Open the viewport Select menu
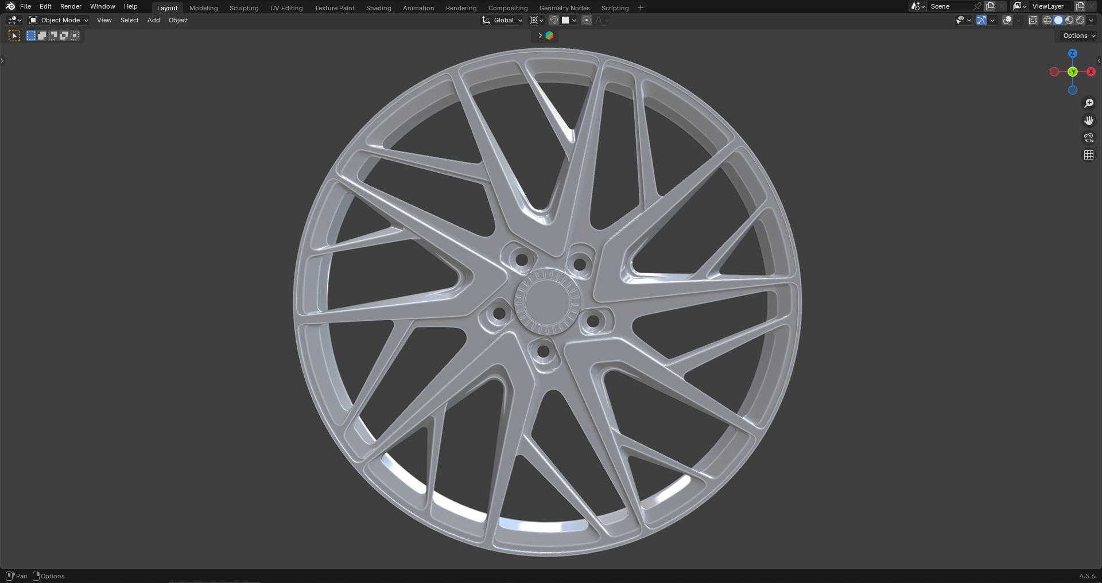Screen dimensions: 1102x583 click(129, 20)
